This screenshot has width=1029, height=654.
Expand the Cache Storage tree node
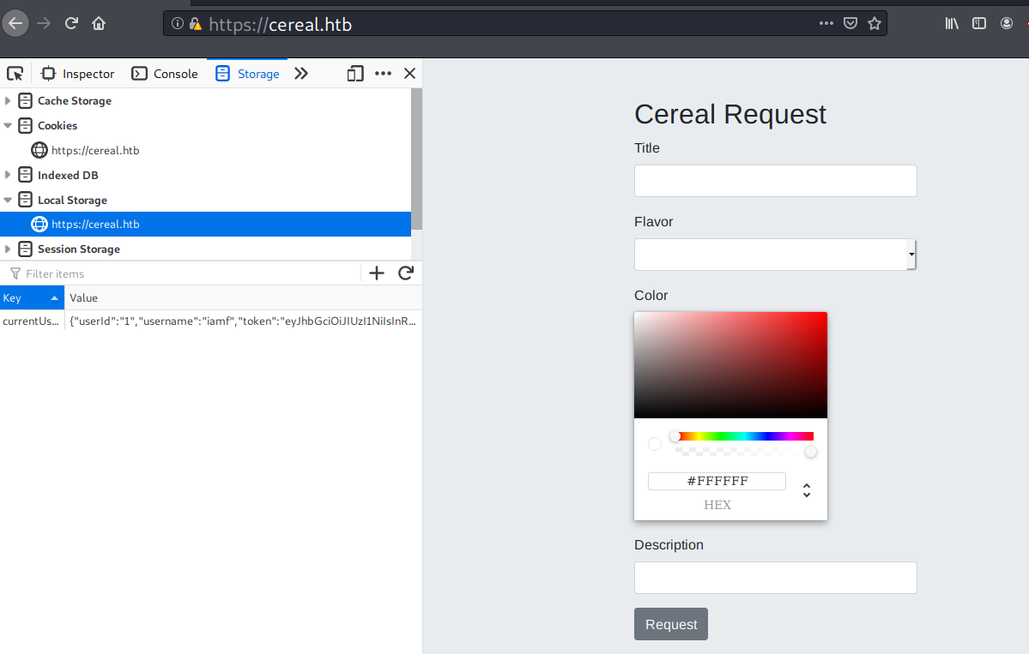point(8,101)
